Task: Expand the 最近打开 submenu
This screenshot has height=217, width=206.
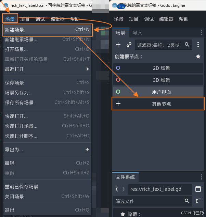Action: [x=48, y=69]
